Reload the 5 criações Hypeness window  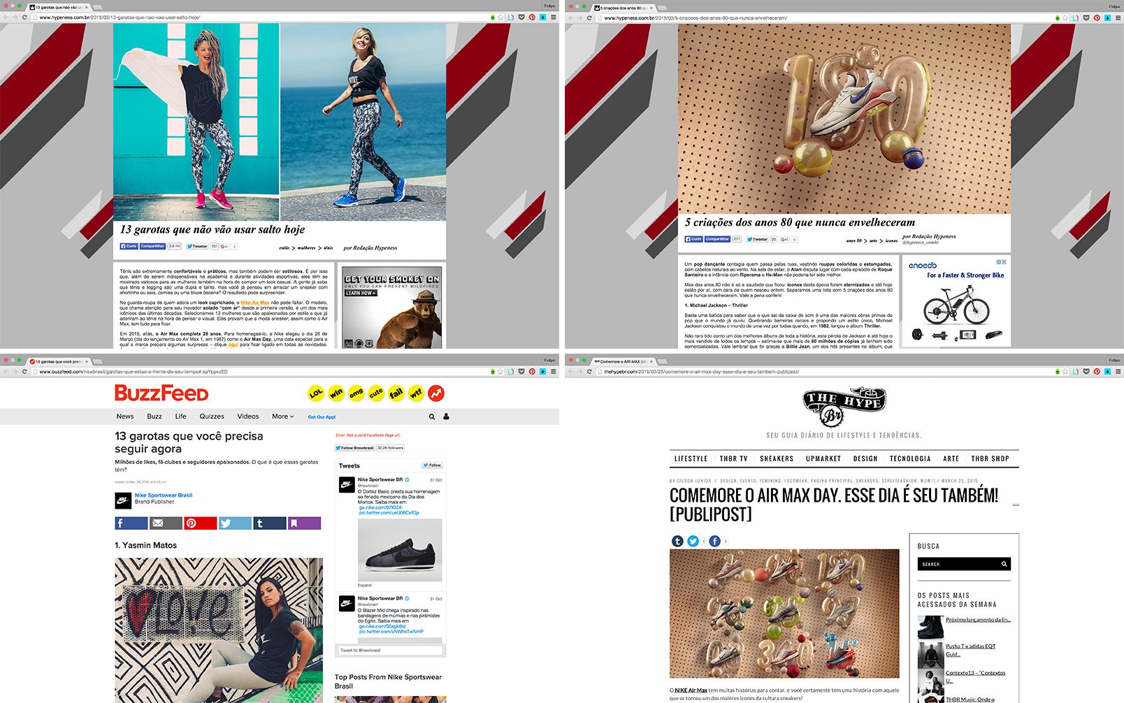pyautogui.click(x=589, y=17)
